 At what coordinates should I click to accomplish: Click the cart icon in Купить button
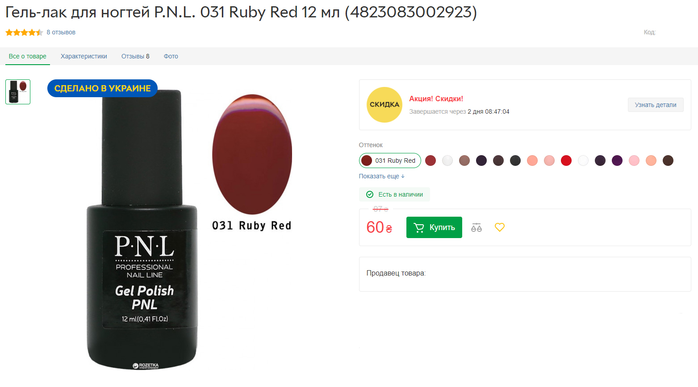coord(419,227)
